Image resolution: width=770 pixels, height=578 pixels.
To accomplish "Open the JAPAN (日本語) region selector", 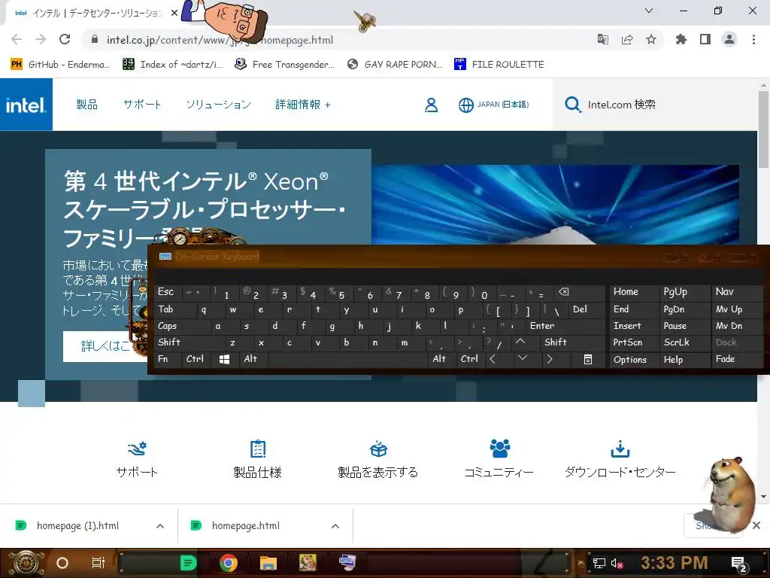I will (x=493, y=105).
